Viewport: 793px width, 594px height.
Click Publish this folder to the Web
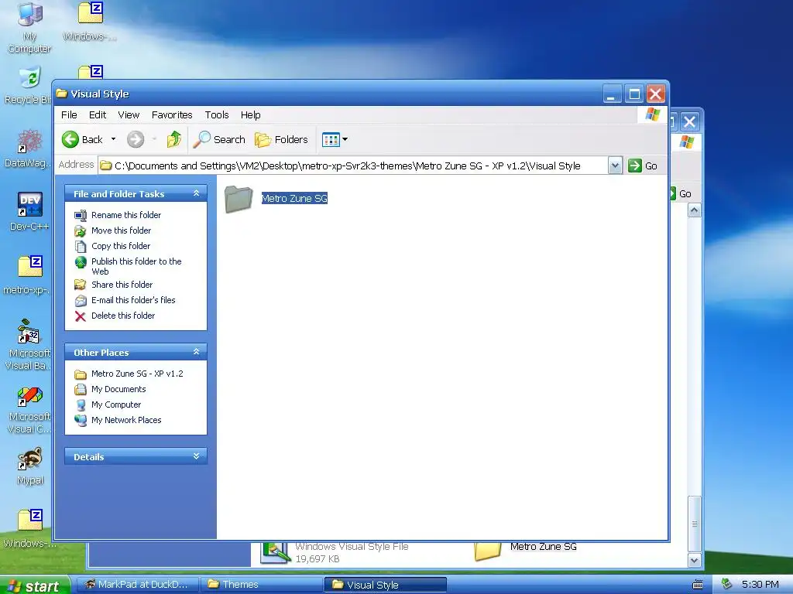[136, 266]
